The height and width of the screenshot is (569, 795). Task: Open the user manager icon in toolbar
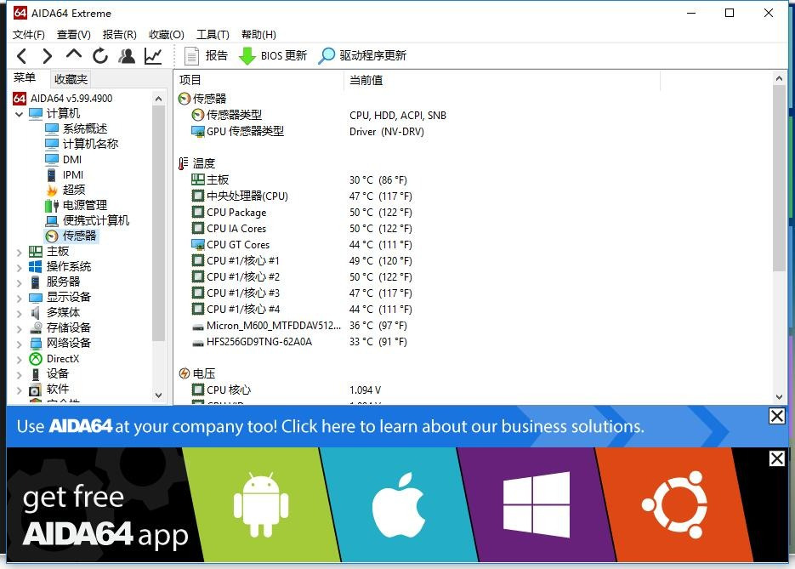(x=127, y=56)
